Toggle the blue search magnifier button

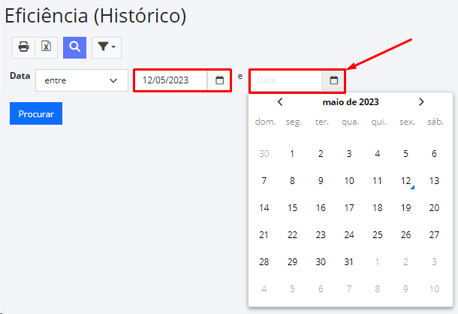click(74, 47)
